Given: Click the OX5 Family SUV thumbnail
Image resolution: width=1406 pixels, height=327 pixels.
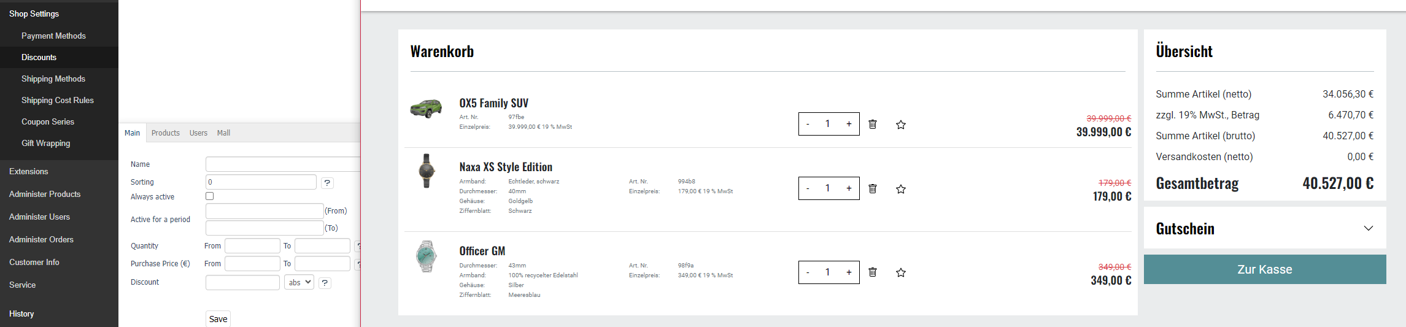Looking at the screenshot, I should (x=426, y=109).
